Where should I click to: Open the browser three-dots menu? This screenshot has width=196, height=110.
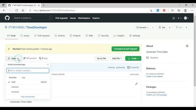point(192,10)
